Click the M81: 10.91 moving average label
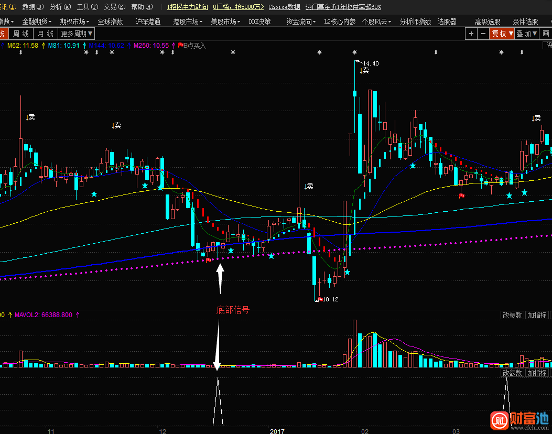552x434 pixels. pyautogui.click(x=64, y=46)
